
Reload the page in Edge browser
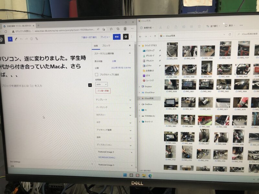click(x=6, y=31)
